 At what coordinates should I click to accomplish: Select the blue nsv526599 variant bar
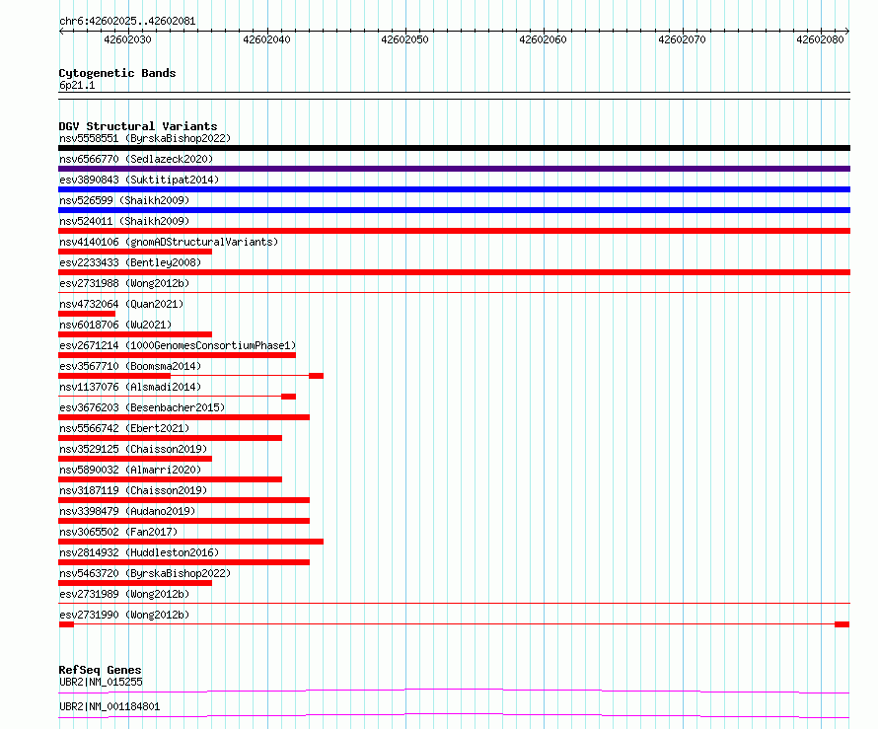click(454, 210)
